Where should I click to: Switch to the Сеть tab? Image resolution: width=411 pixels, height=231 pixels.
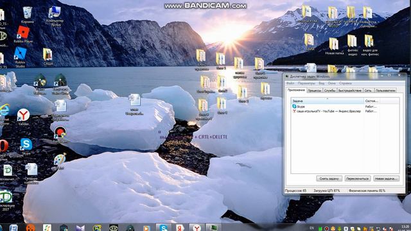(x=368, y=90)
